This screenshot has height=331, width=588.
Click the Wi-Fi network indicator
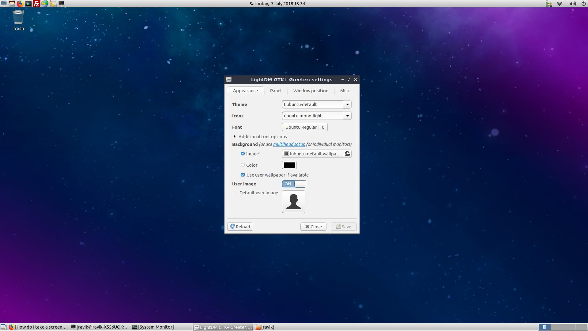(x=560, y=4)
